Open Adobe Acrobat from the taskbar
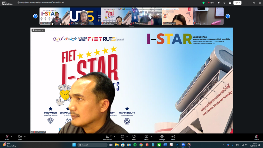 tap(171, 145)
